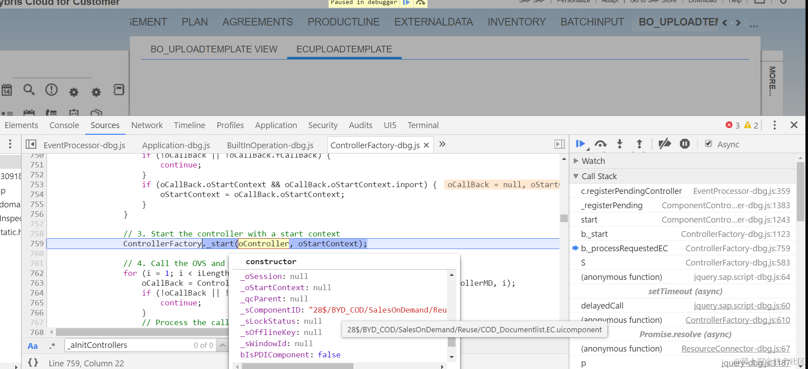Open the Terminal panel
The width and height of the screenshot is (808, 369).
click(423, 125)
